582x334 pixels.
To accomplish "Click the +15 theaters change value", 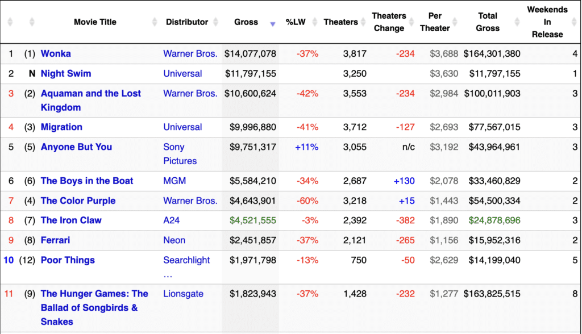I will click(407, 201).
